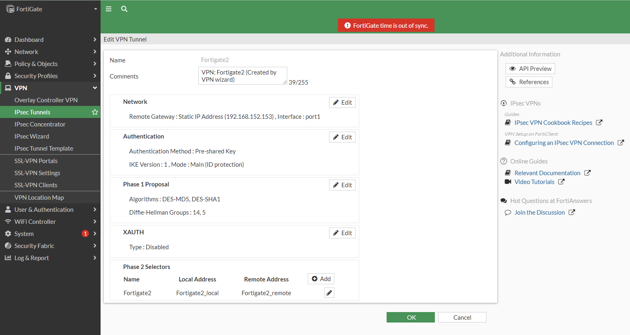Click the Comments text area

(x=243, y=76)
